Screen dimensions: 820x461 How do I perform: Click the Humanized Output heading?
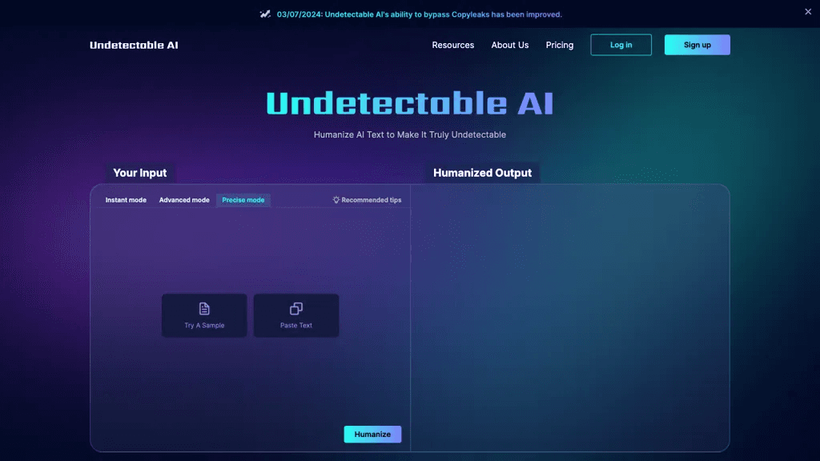click(482, 173)
